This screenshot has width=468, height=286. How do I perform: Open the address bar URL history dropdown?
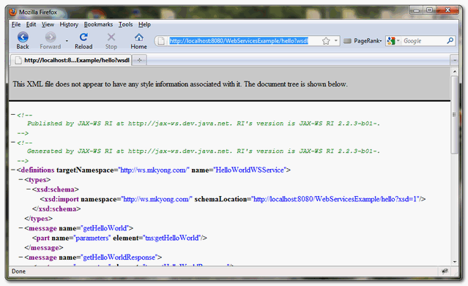coord(336,40)
